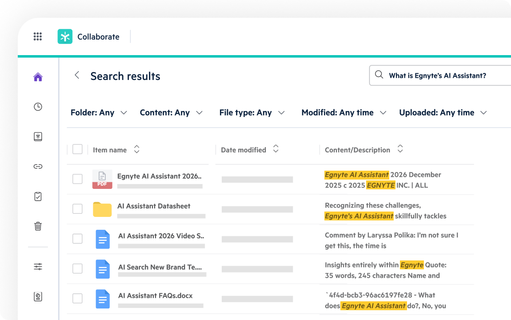
Task: Check the box for AI Search New Brand Te....
Action: point(78,268)
